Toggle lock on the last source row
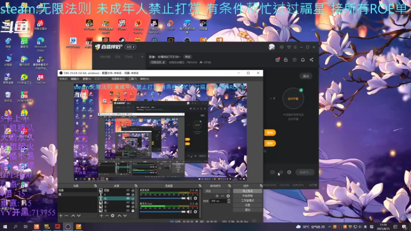The image size is (411, 231). coord(133,210)
